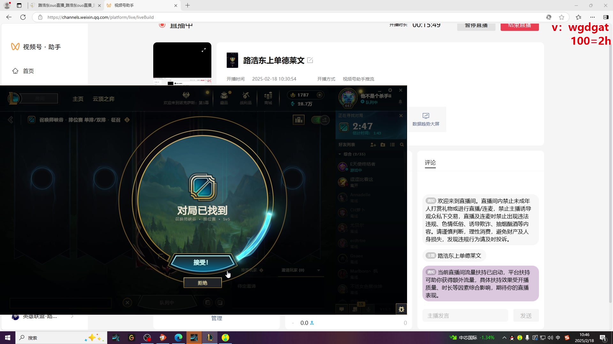Switch to 云顶之弈 TFT tab
This screenshot has width=613, height=344.
(x=103, y=99)
